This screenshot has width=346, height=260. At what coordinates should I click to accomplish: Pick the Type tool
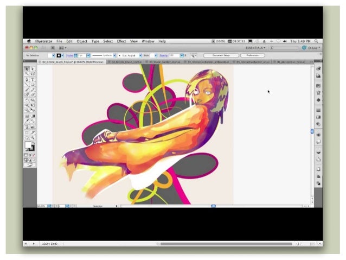tap(33, 80)
